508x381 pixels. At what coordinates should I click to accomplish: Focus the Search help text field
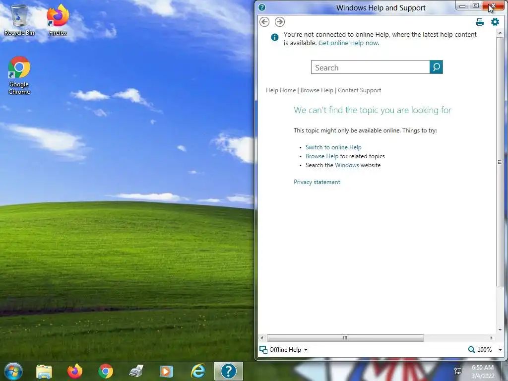(x=370, y=67)
